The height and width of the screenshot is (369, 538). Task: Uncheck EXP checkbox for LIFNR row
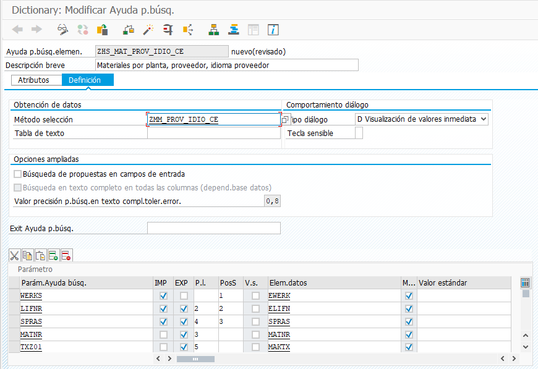point(184,308)
